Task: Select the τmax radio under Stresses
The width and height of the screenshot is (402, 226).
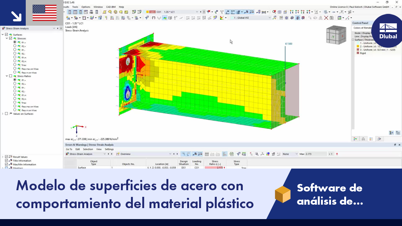Action: tap(15, 65)
